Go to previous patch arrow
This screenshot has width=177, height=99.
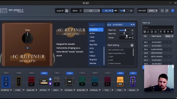tap(131, 24)
